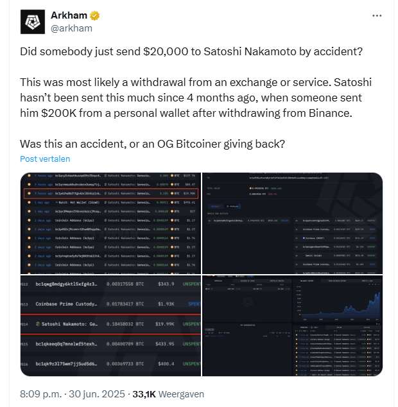Click the Post vertalen link
This screenshot has height=407, width=398.
coord(45,159)
